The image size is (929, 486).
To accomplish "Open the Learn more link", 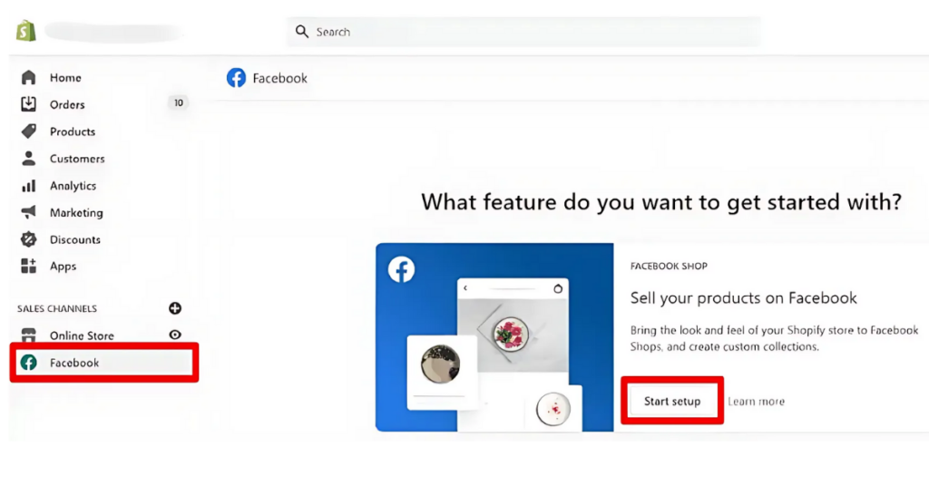I will (756, 402).
